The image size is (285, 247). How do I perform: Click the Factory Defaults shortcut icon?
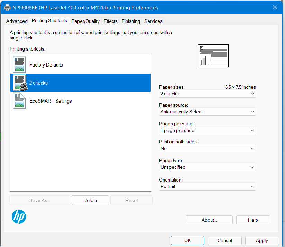19,65
